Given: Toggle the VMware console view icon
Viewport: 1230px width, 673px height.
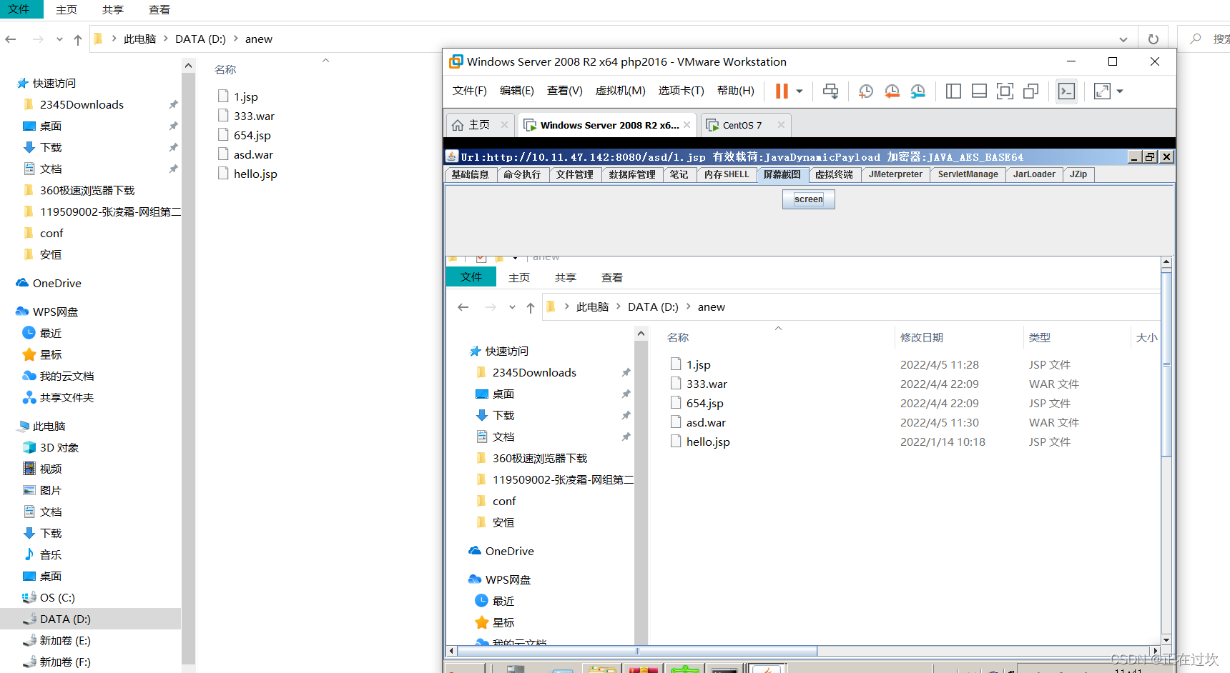Looking at the screenshot, I should [1066, 91].
